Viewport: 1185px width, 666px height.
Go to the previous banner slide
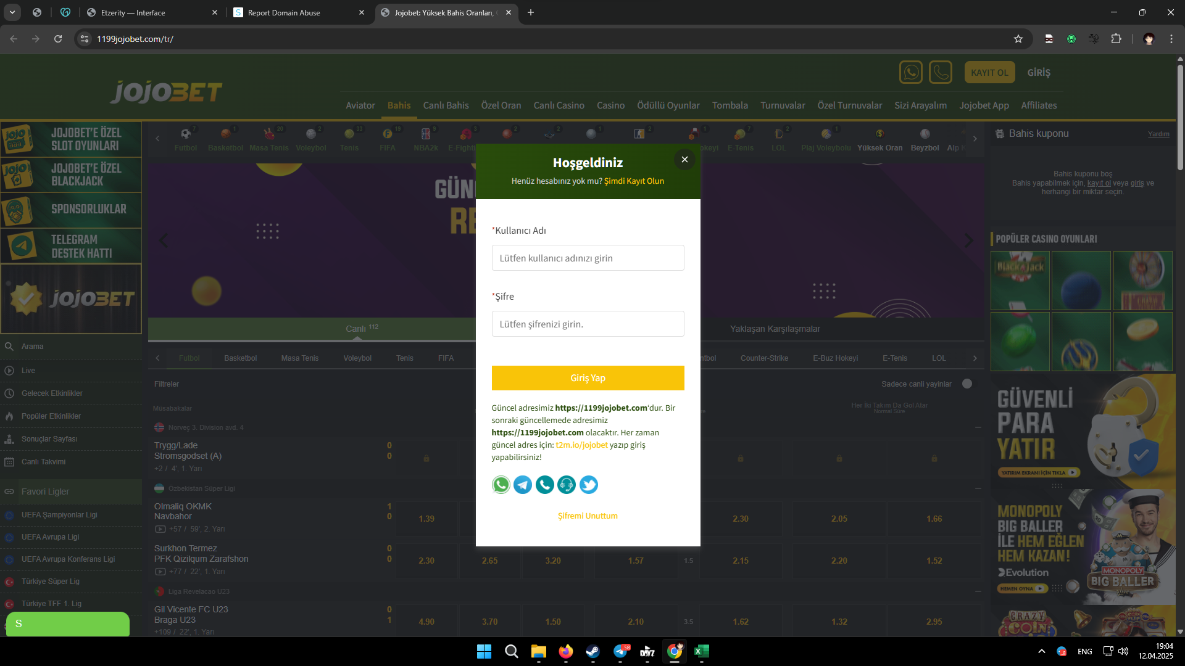(164, 240)
